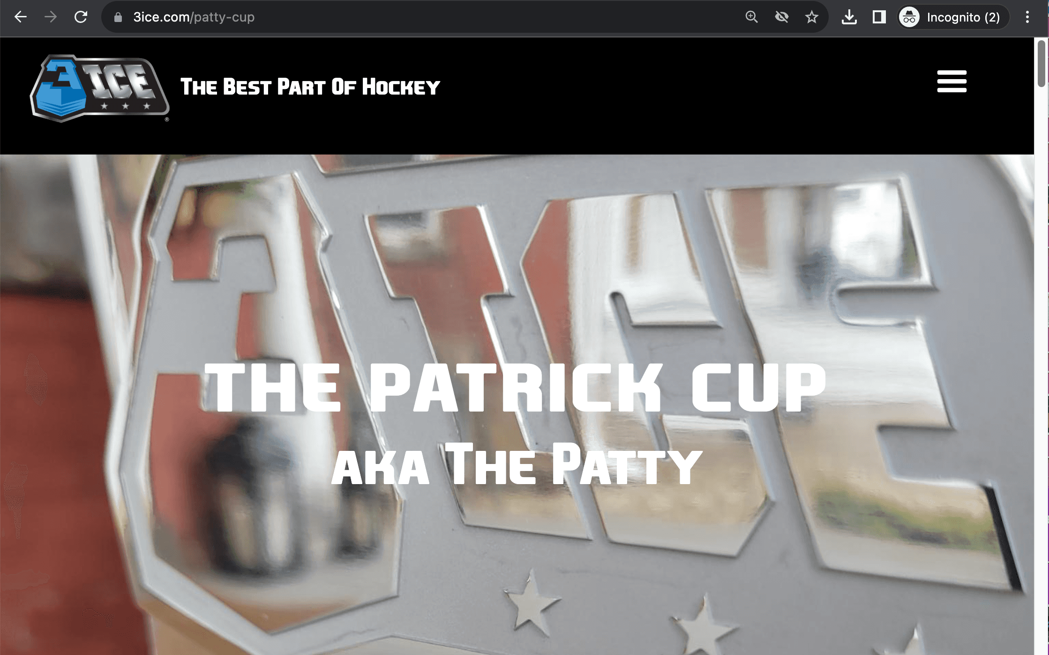
Task: Bookmark this page with the star
Action: pos(811,17)
